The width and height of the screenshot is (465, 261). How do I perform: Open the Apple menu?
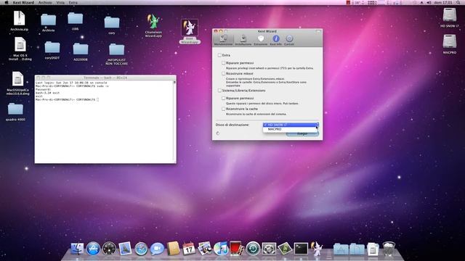coord(7,2)
